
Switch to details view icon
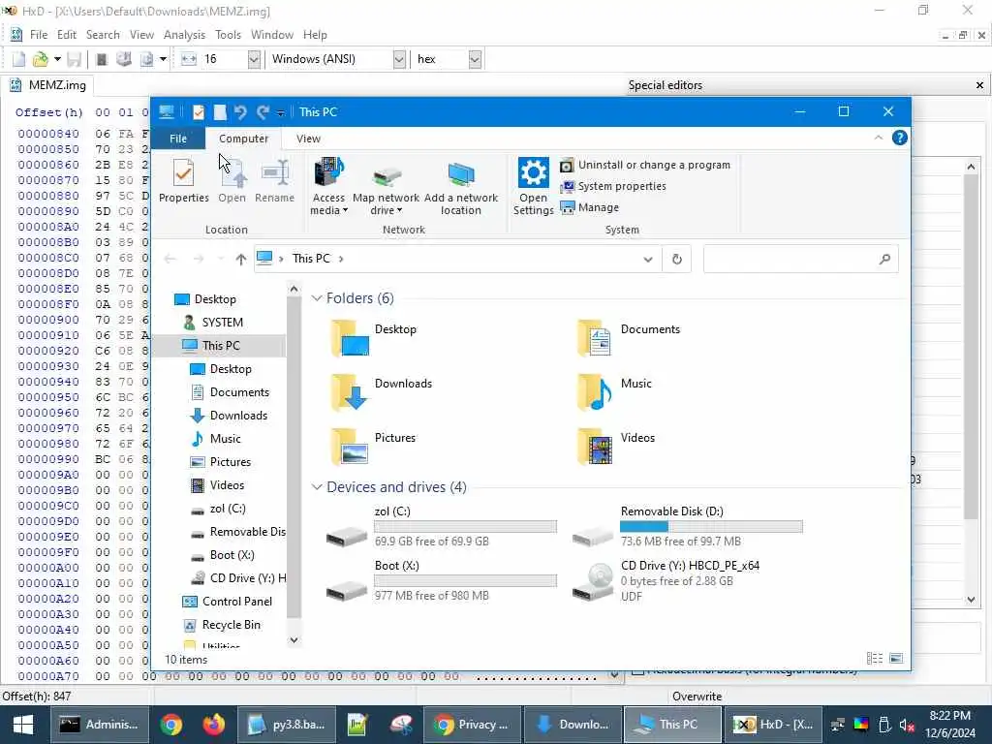click(x=875, y=659)
